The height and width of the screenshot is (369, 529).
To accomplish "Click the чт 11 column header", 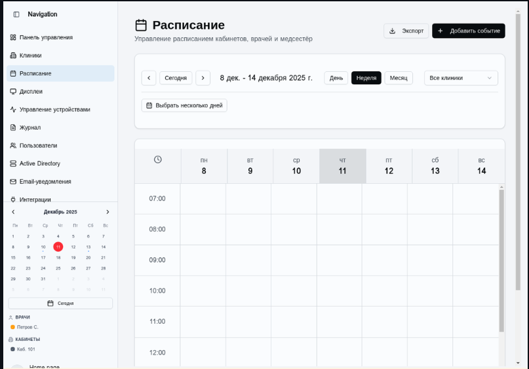I will (342, 166).
